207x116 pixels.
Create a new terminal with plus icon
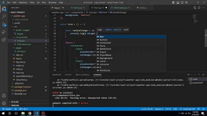[x=188, y=75]
